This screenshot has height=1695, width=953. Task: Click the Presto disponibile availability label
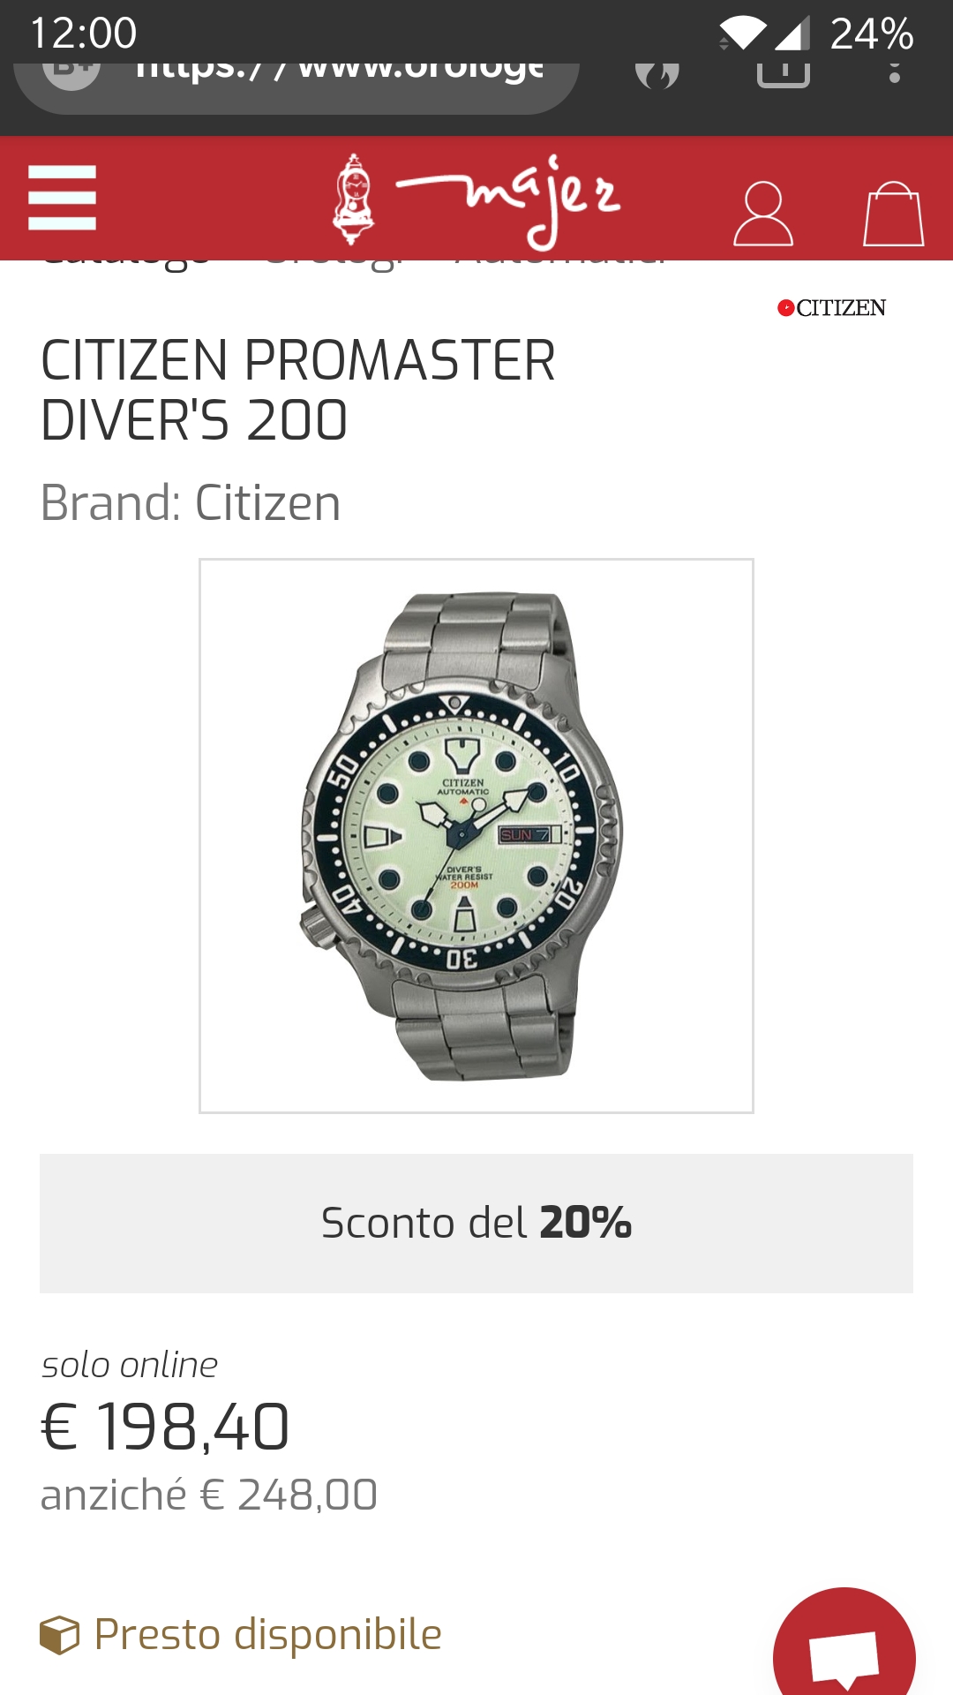pyautogui.click(x=268, y=1634)
